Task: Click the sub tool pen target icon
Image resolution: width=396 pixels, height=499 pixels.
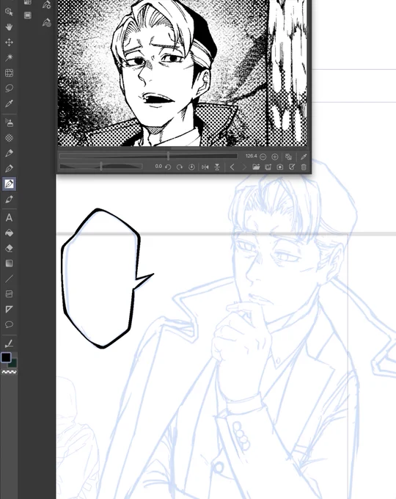Action: (x=47, y=23)
